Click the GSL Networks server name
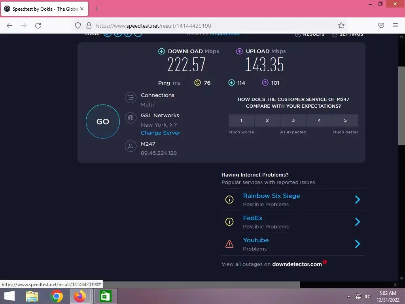The height and width of the screenshot is (304, 405). (160, 115)
